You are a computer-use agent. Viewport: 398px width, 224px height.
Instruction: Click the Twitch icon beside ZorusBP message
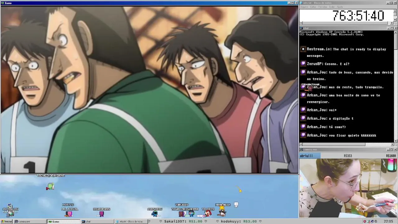pyautogui.click(x=303, y=64)
